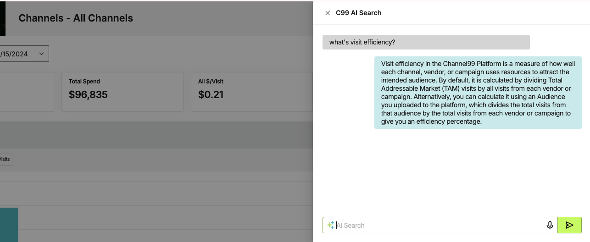The width and height of the screenshot is (590, 242).
Task: Click the $0.21 per visit value
Action: point(211,95)
